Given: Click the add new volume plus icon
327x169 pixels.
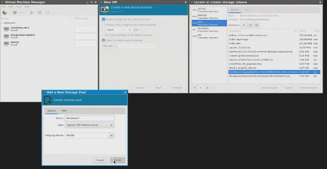Looking at the screenshot, I should tap(244, 25).
